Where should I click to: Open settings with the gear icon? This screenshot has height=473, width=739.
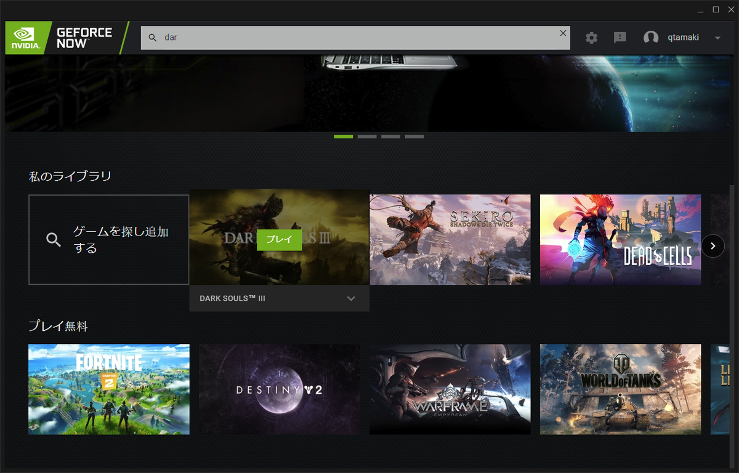(591, 38)
